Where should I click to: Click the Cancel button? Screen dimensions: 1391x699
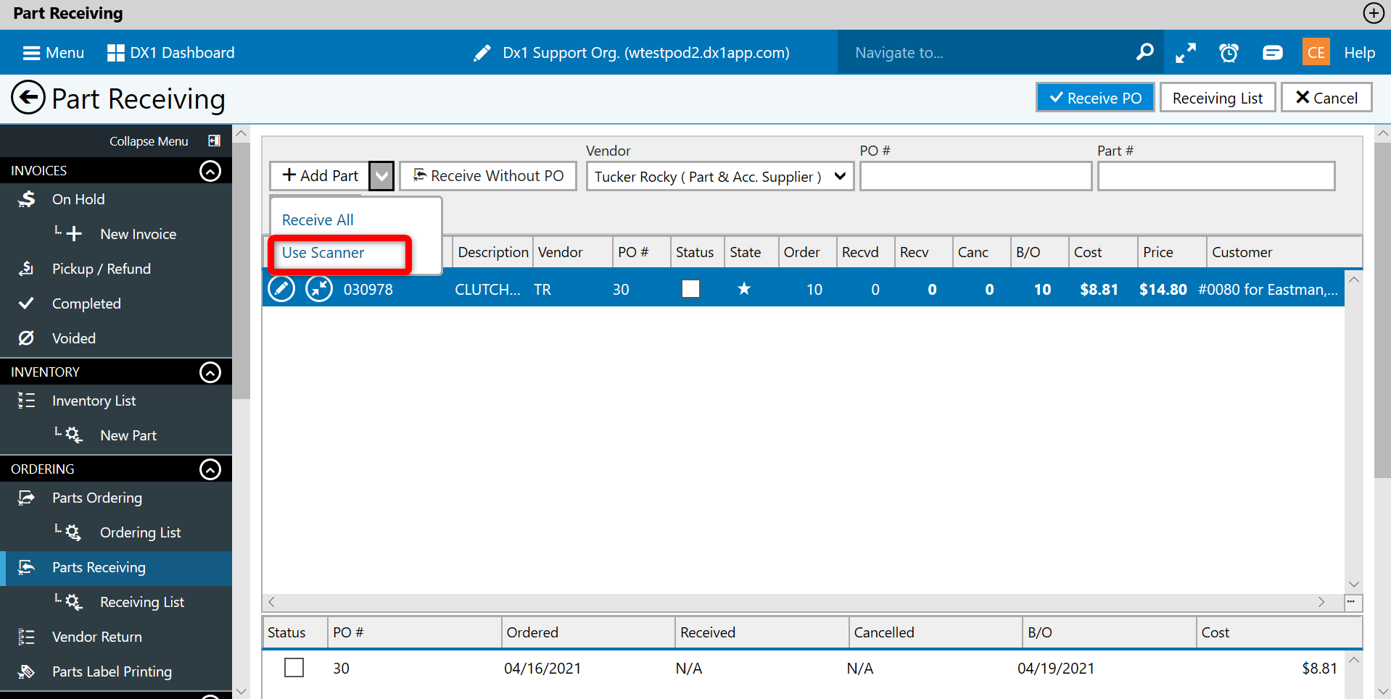1326,98
